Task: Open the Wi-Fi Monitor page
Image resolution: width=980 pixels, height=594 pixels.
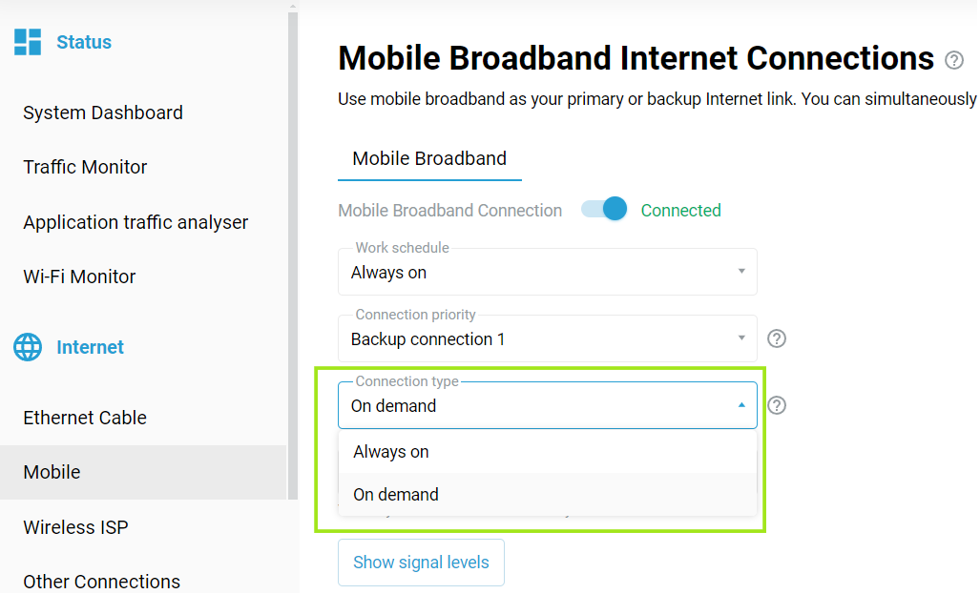Action: tap(79, 277)
